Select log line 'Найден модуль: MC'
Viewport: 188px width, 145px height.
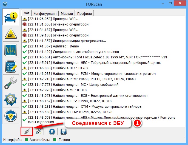(x=103, y=84)
